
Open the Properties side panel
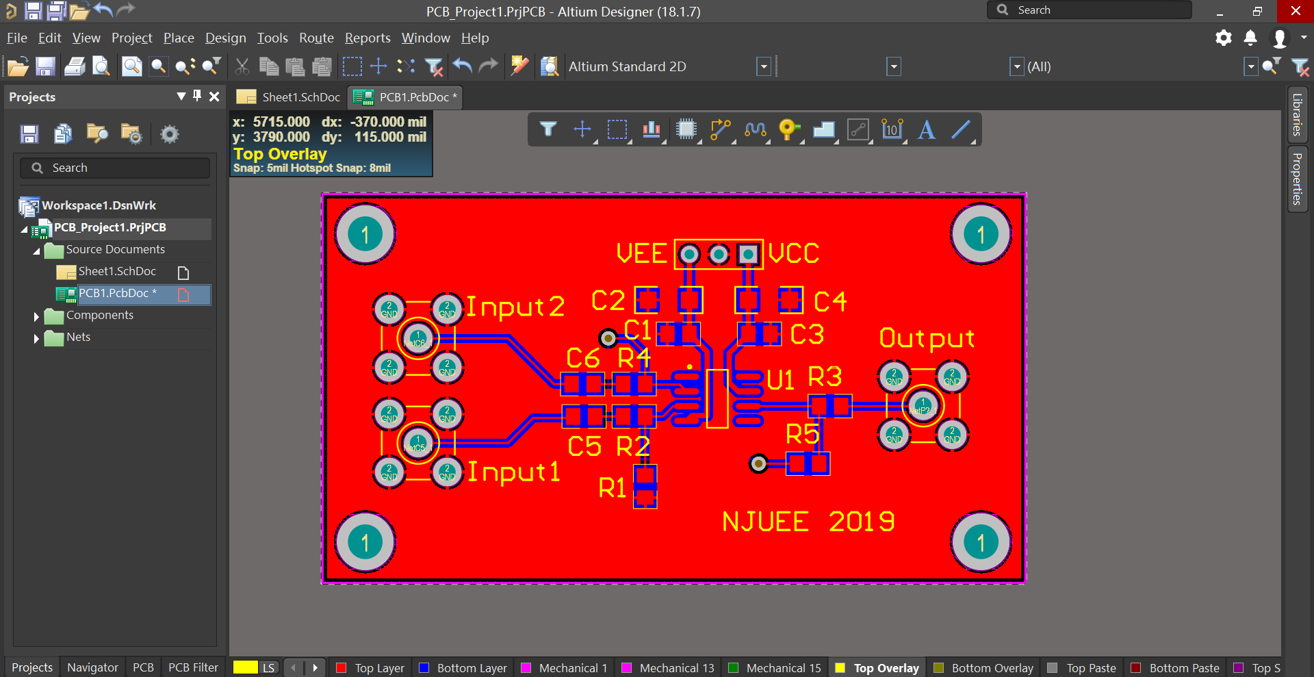click(1297, 179)
